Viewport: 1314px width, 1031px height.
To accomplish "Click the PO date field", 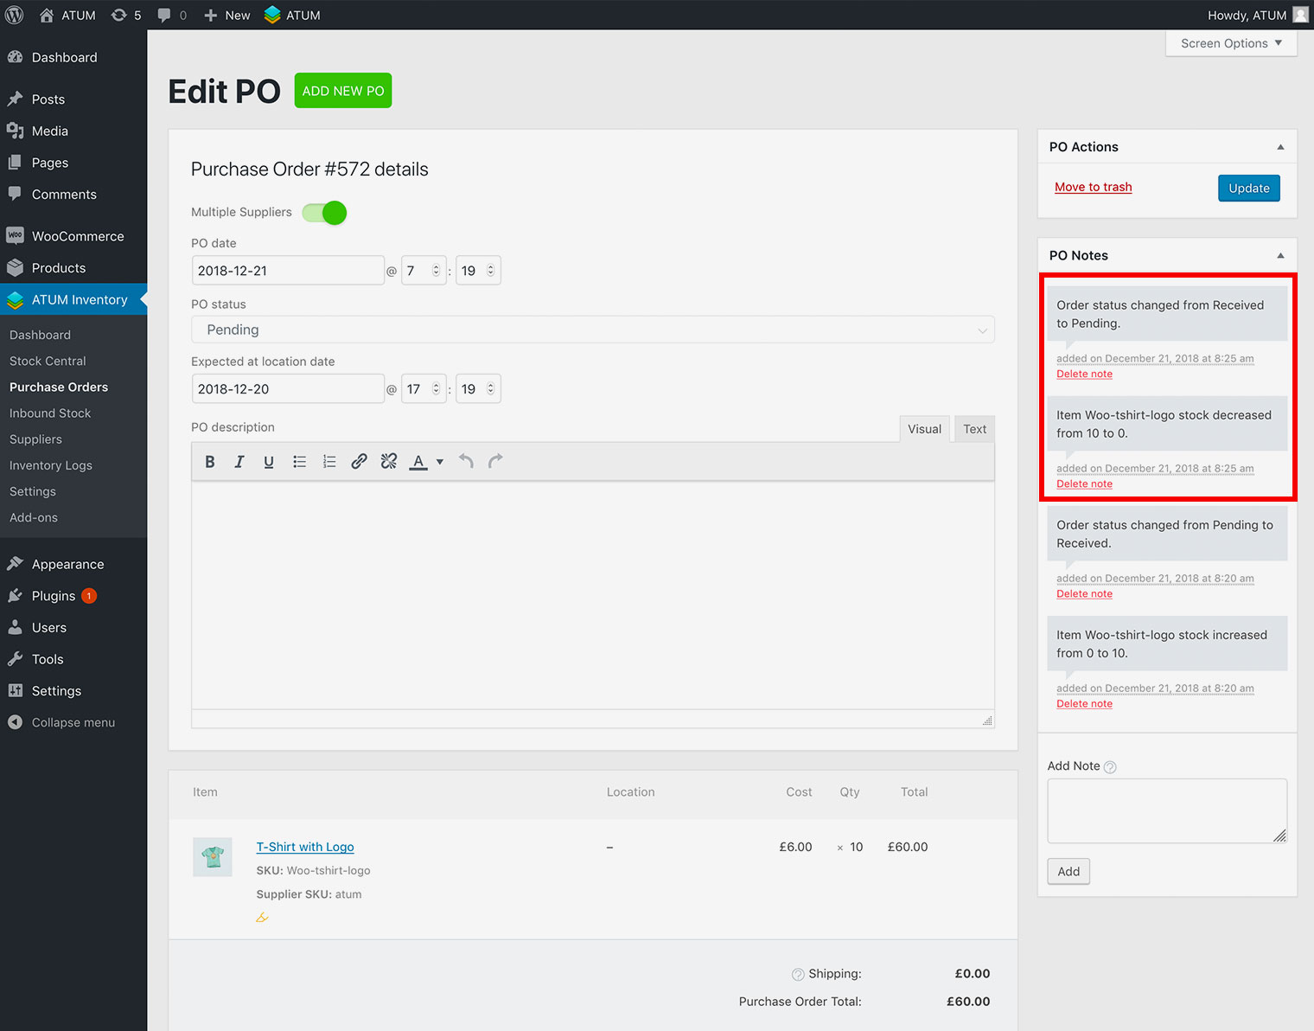I will tap(288, 271).
